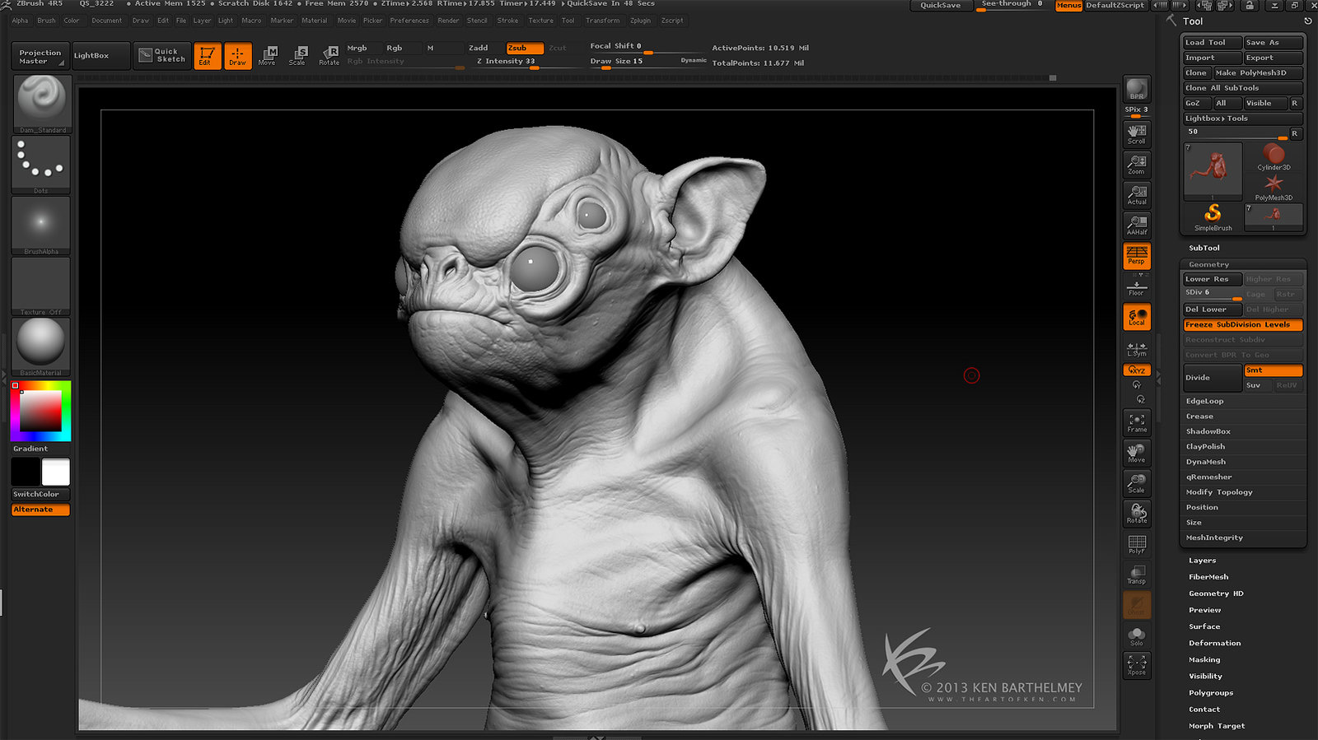Select the Scale transform icon in top shelf
Image resolution: width=1318 pixels, height=740 pixels.
pos(298,56)
